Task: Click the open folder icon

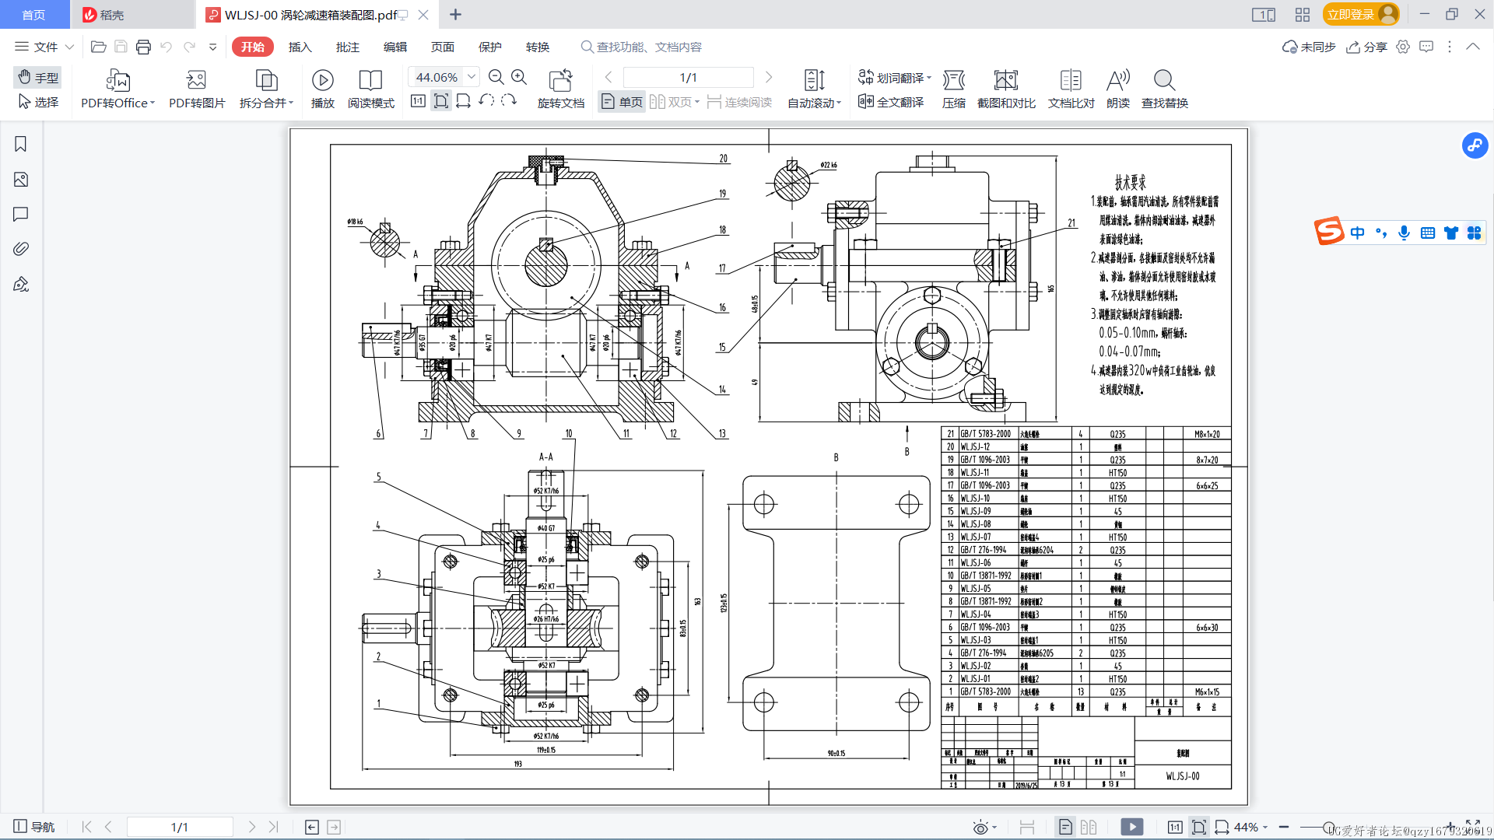Action: point(98,47)
